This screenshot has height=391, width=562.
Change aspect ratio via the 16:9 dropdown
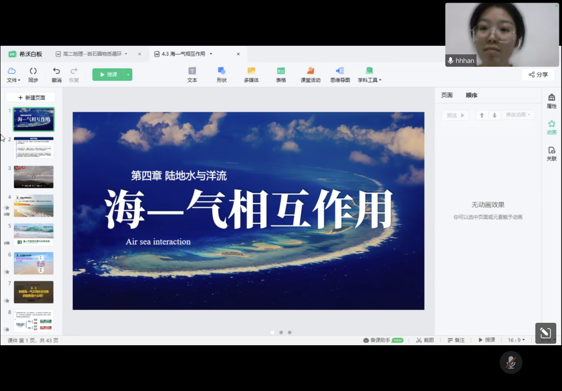(515, 339)
